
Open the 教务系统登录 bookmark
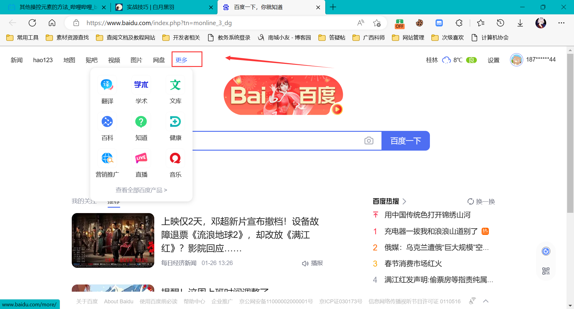[x=229, y=38]
